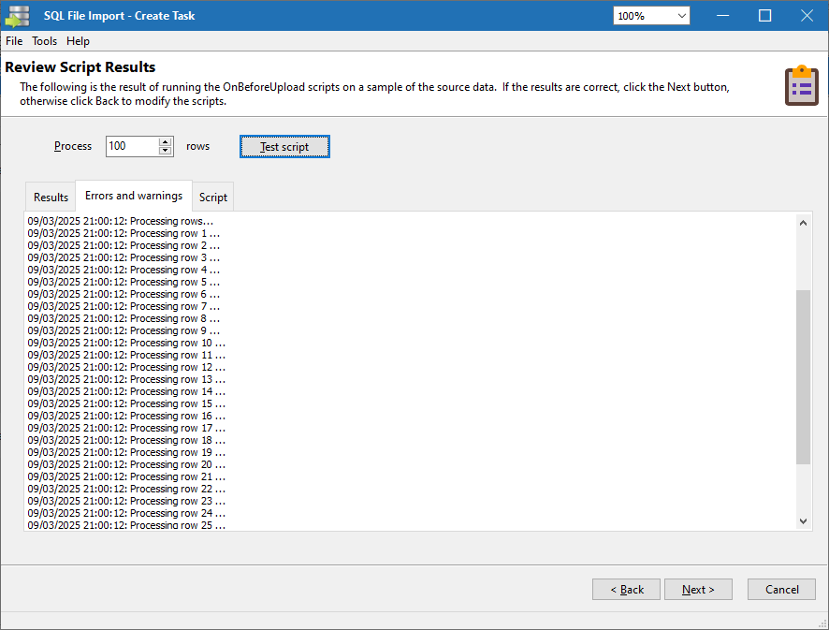Switch to the Results tab

tap(51, 198)
